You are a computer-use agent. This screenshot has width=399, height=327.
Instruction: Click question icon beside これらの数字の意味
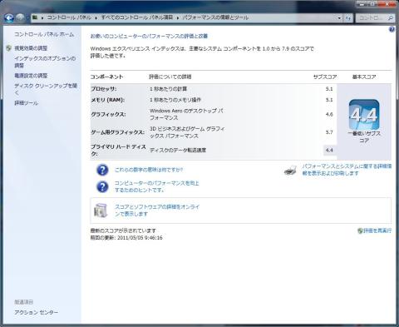pos(102,170)
